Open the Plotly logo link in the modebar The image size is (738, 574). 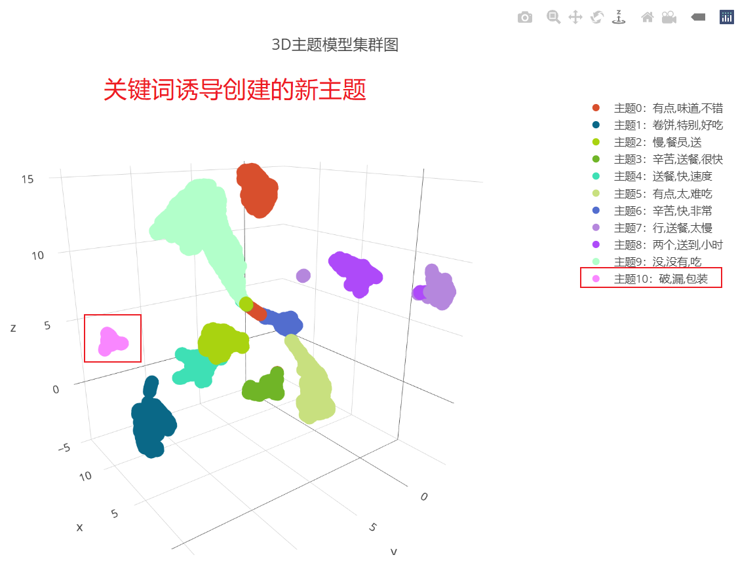pos(726,18)
